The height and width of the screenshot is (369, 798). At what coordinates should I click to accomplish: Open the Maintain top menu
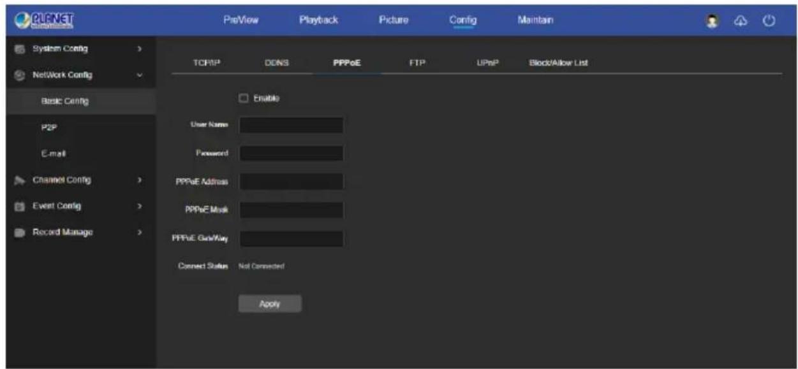[x=536, y=20]
